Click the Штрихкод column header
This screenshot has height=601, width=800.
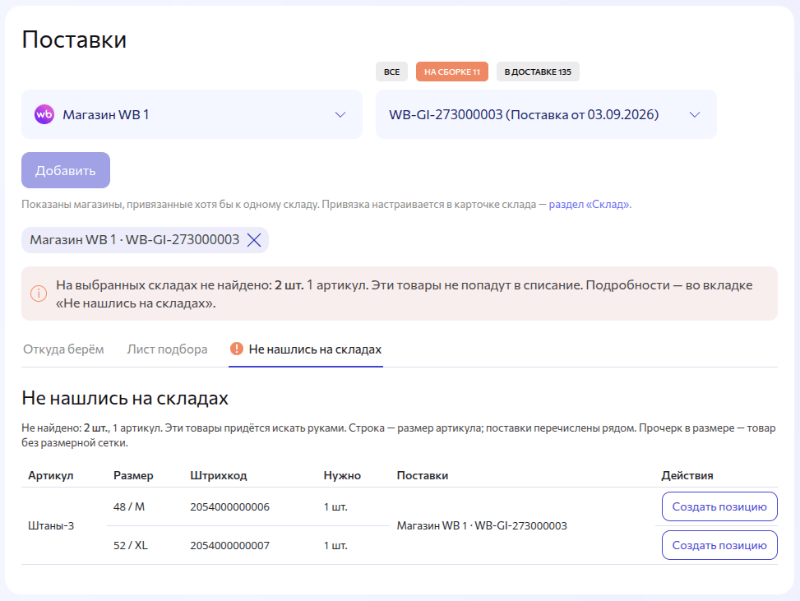[x=219, y=475]
